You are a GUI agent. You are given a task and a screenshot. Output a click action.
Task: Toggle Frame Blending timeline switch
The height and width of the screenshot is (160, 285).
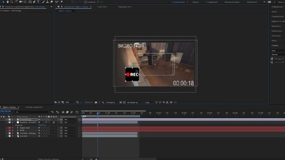pyautogui.click(x=67, y=112)
